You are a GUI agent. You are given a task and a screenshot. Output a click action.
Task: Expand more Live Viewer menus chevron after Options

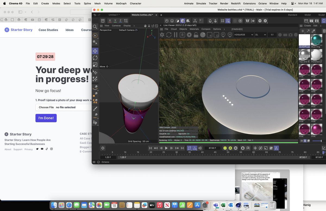pyautogui.click(x=224, y=29)
